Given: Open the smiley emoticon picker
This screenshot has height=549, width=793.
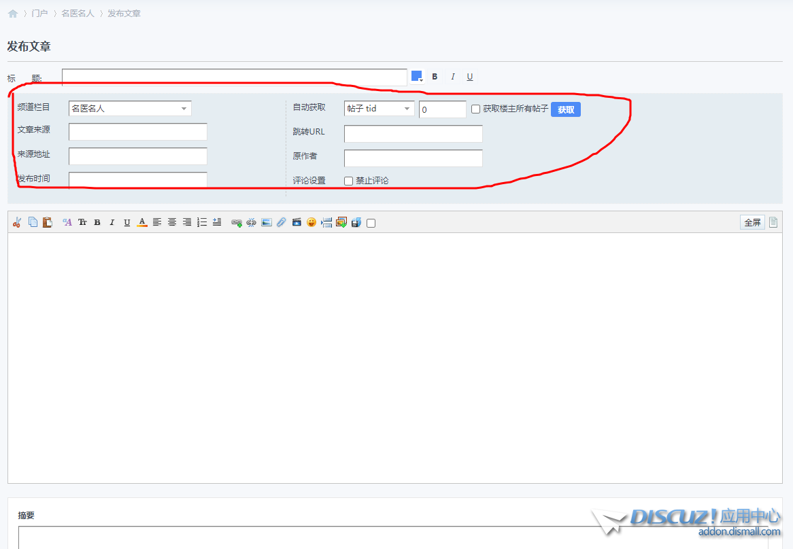Looking at the screenshot, I should pyautogui.click(x=311, y=222).
